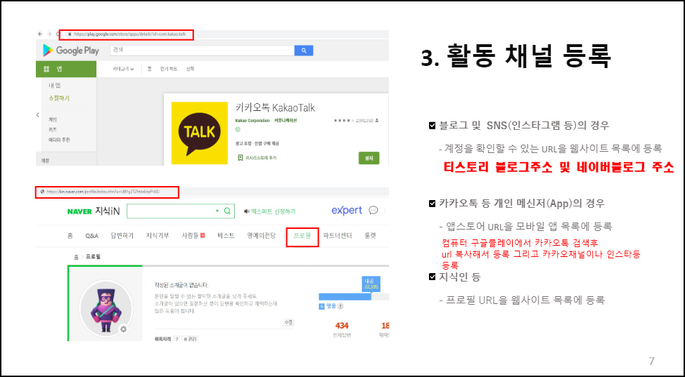Select the 지식기부 tab
Viewport: 685px width, 377px height.
pyautogui.click(x=158, y=236)
